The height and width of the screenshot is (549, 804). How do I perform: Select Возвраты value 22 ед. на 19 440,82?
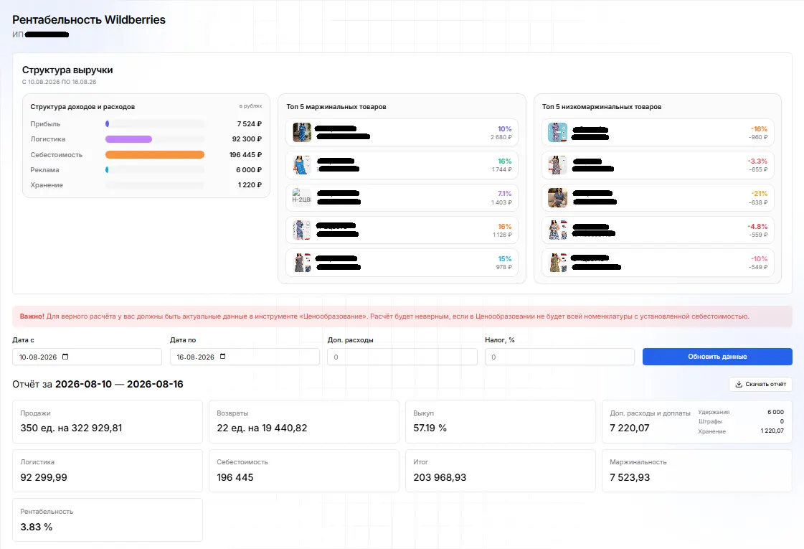[262, 428]
